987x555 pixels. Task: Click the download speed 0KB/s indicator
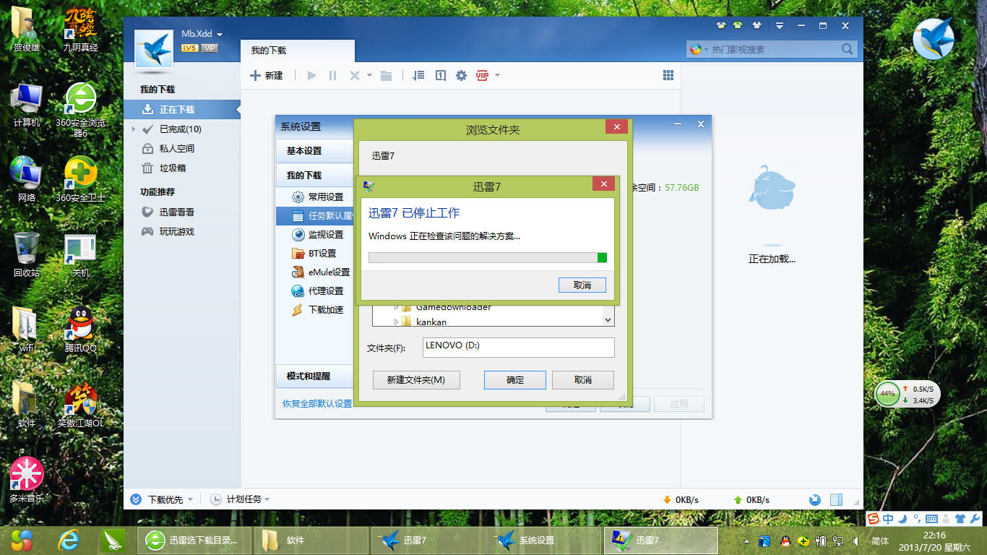(681, 499)
